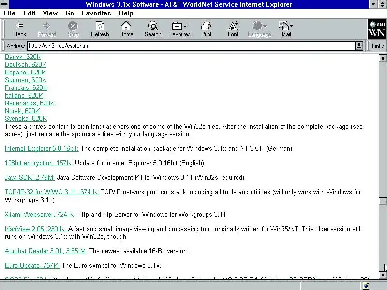Image resolution: width=387 pixels, height=290 pixels.
Task: Expand the Address bar dropdown arrow
Action: pos(359,46)
